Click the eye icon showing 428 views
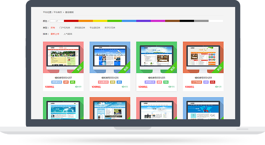The image size is (265, 145). coord(216,87)
